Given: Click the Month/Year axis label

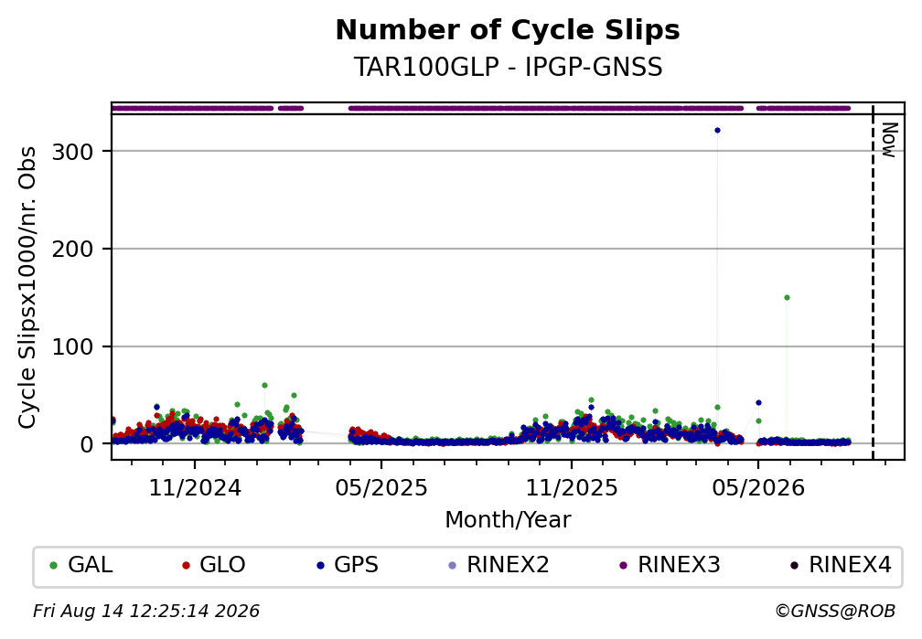Looking at the screenshot, I should tap(508, 519).
